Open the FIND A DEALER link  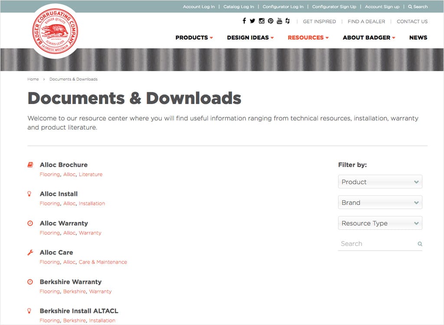point(366,22)
